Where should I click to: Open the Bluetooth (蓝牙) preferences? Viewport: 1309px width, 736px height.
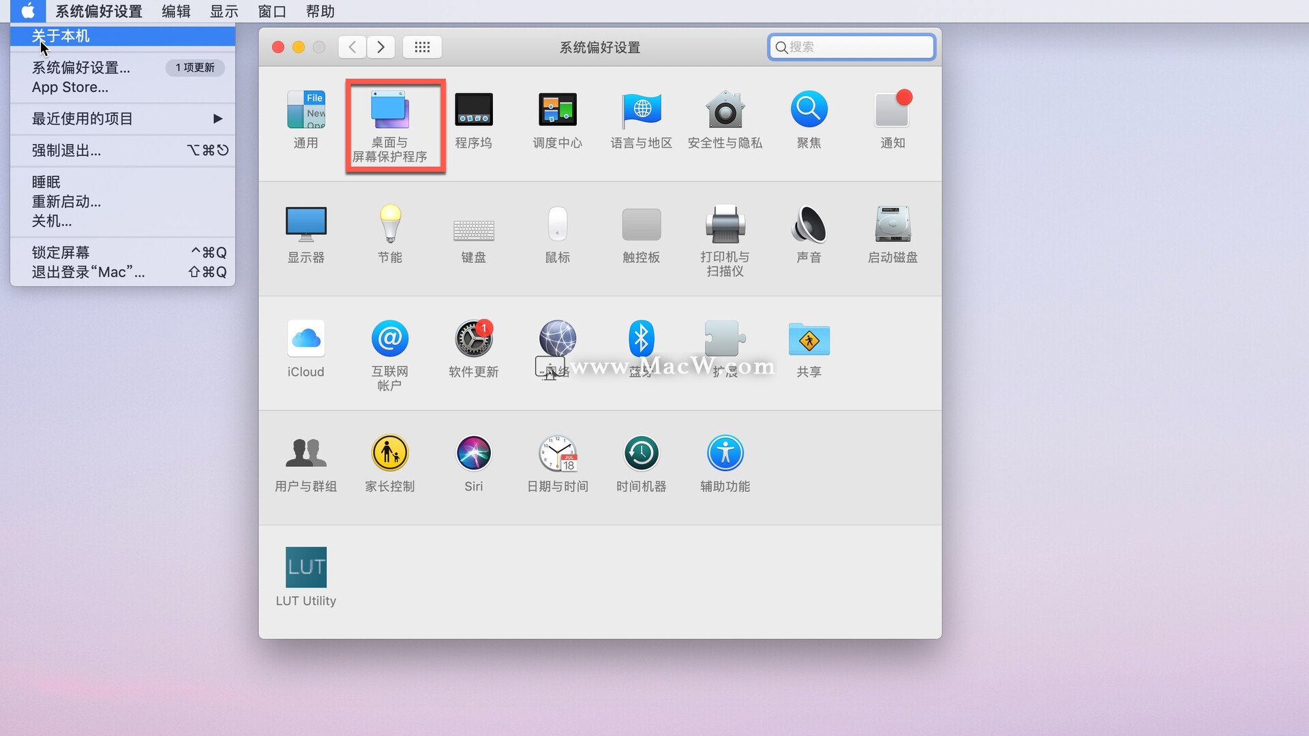[x=641, y=339]
